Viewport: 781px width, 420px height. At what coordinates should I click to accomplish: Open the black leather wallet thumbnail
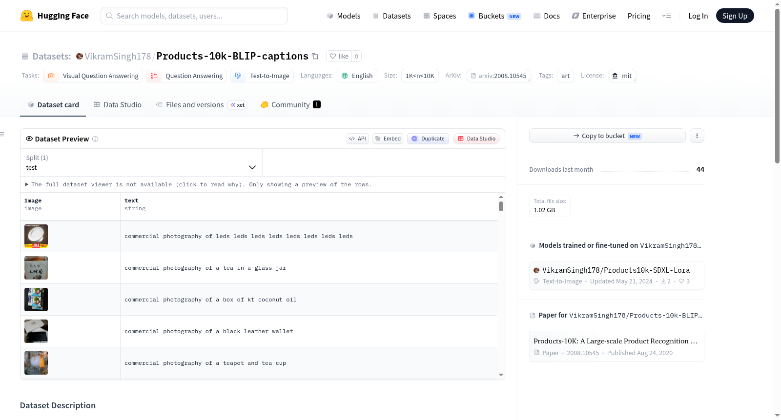pyautogui.click(x=36, y=331)
